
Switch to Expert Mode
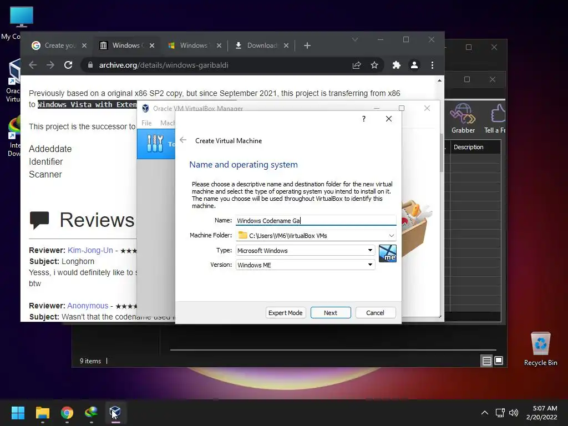pyautogui.click(x=286, y=313)
